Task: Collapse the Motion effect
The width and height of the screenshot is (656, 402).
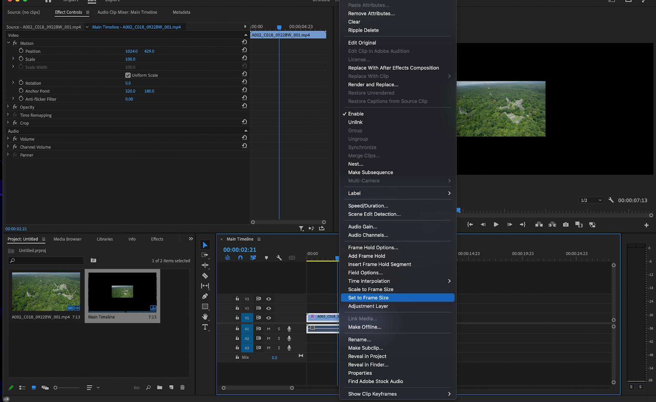Action: (x=9, y=43)
